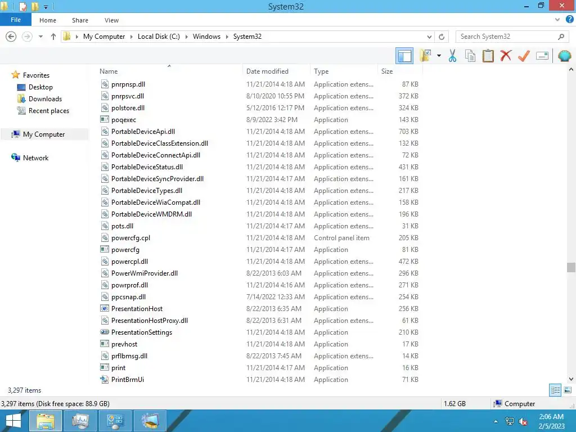Screen dimensions: 576x432
Task: Select Network in navigation pane
Action: pos(35,158)
